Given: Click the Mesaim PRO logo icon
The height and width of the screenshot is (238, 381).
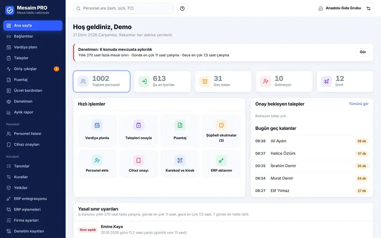Looking at the screenshot, I should tap(10, 10).
